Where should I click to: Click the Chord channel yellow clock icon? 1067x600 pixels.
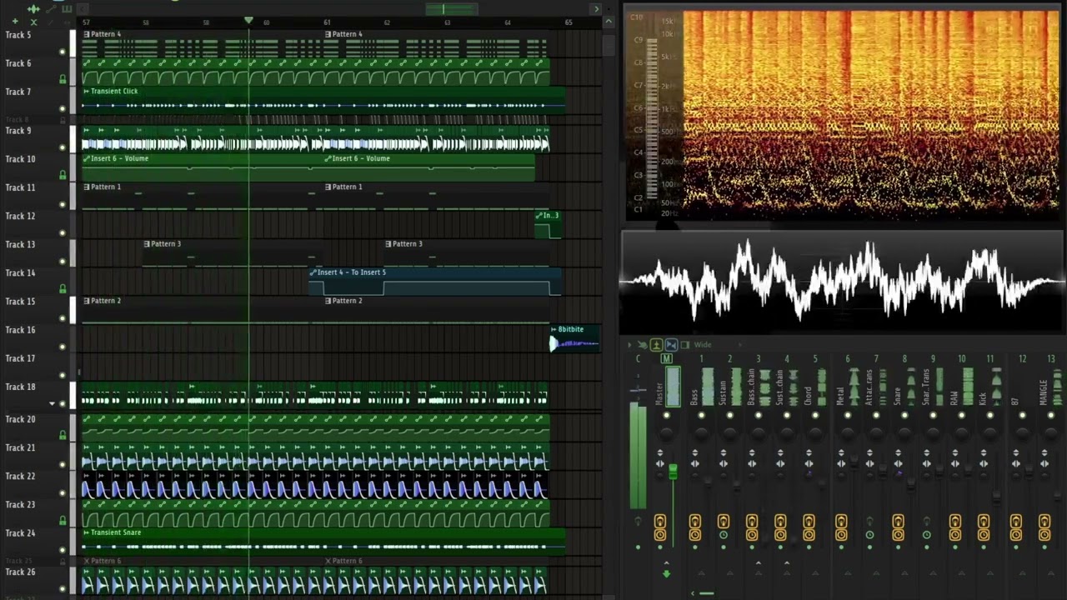pyautogui.click(x=809, y=535)
